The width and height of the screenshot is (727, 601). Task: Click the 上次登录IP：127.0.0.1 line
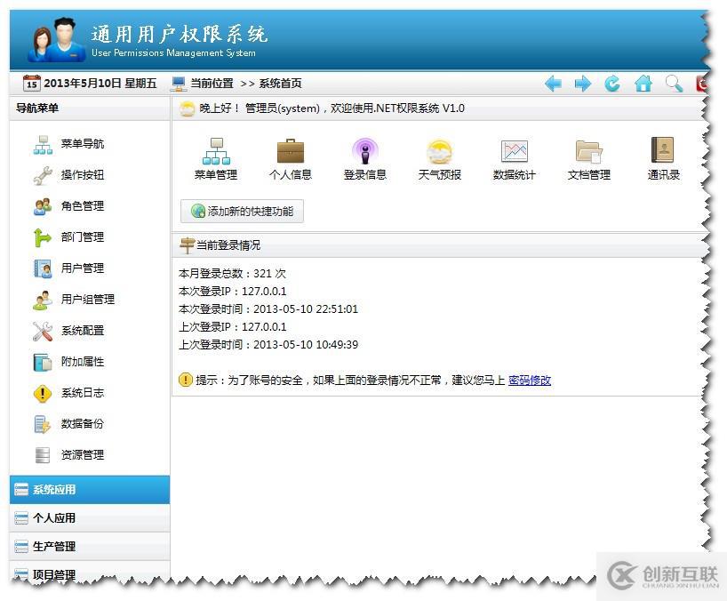[x=232, y=327]
